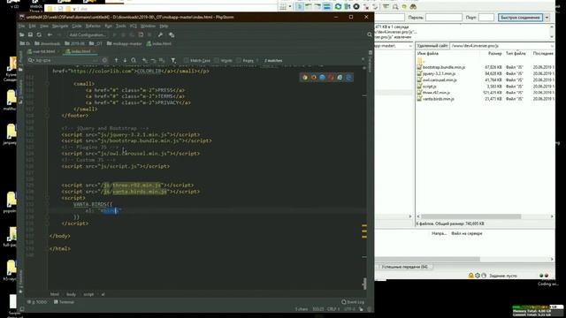
Task: Click the Synchronize toolbar icon
Action: pyautogui.click(x=39, y=35)
